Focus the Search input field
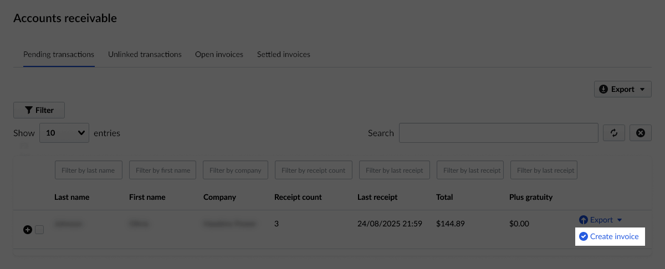This screenshot has height=269, width=665. click(498, 133)
